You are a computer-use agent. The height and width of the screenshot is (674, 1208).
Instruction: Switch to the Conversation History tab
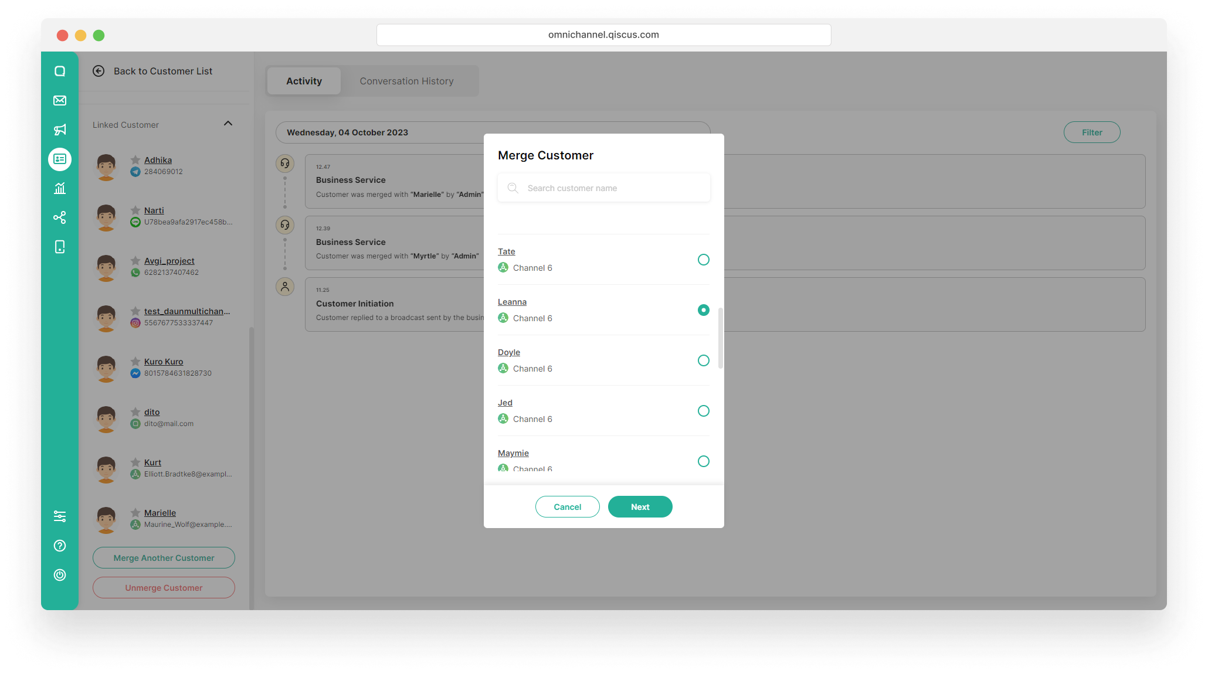coord(406,81)
